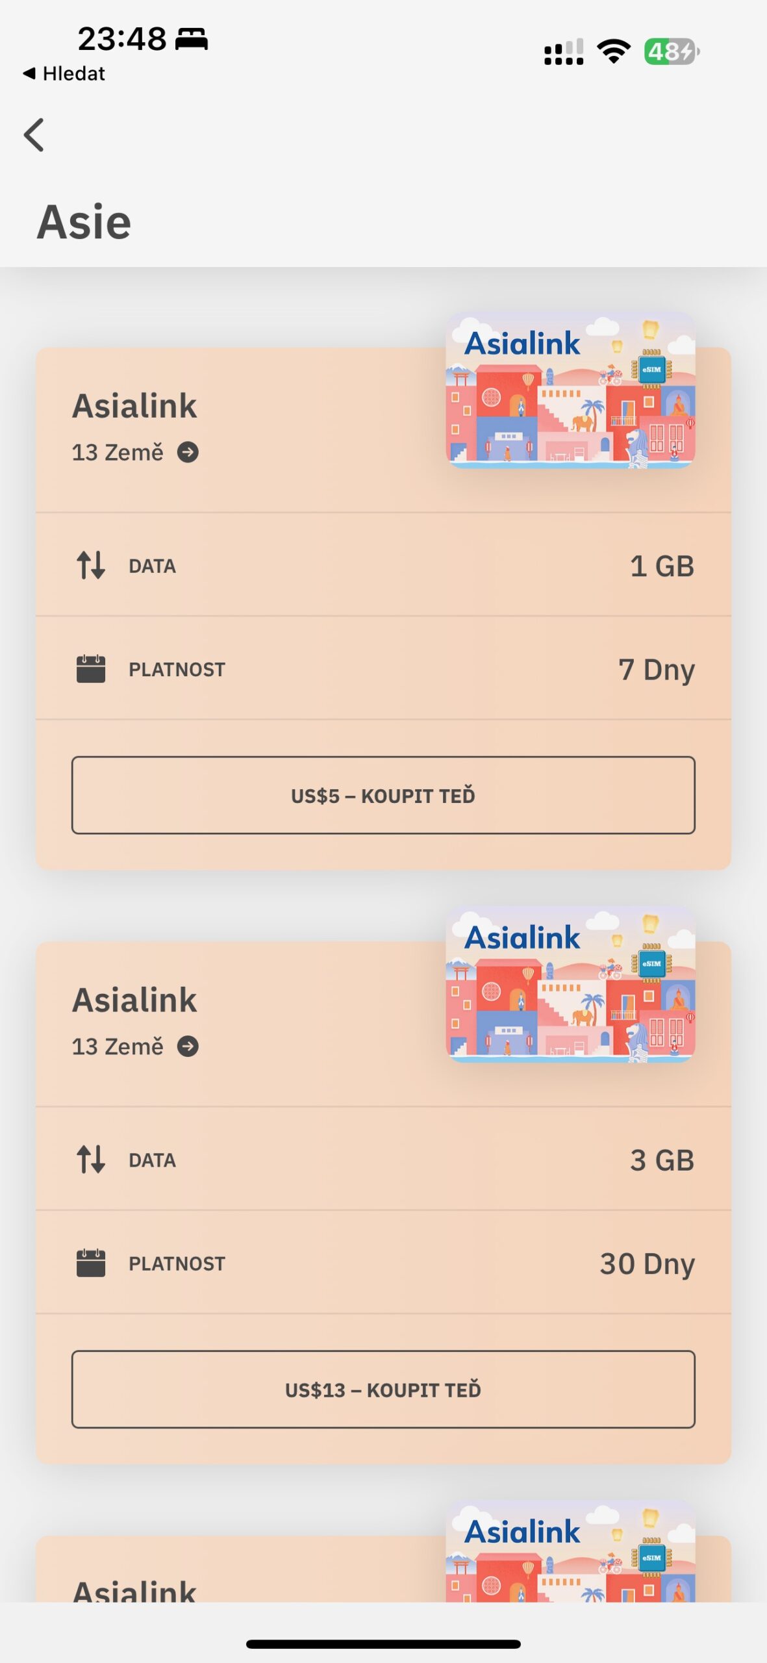The height and width of the screenshot is (1663, 767).
Task: Tap the back chevron above Asie
Action: click(34, 134)
